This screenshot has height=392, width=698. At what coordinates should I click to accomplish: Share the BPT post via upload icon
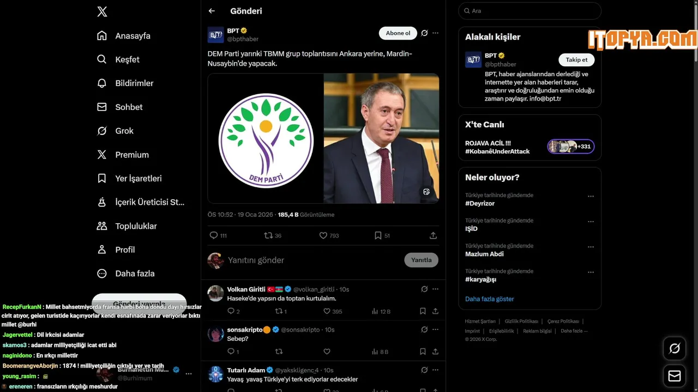tap(433, 236)
